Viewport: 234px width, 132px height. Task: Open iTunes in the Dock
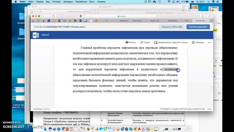pyautogui.click(x=114, y=129)
